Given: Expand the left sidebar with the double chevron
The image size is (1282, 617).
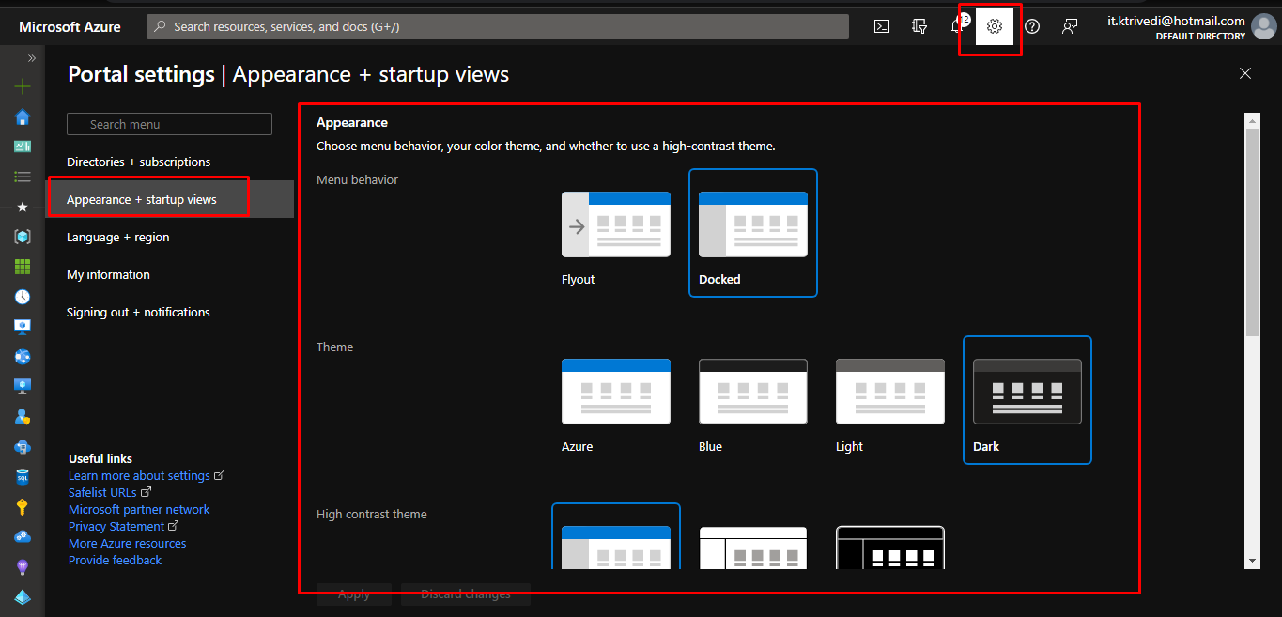Looking at the screenshot, I should coord(31,58).
